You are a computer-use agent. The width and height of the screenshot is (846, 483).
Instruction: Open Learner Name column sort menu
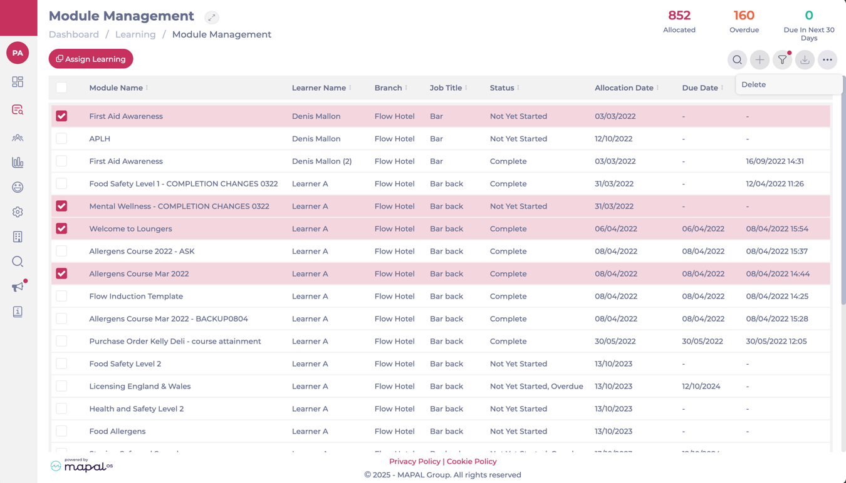(x=350, y=88)
